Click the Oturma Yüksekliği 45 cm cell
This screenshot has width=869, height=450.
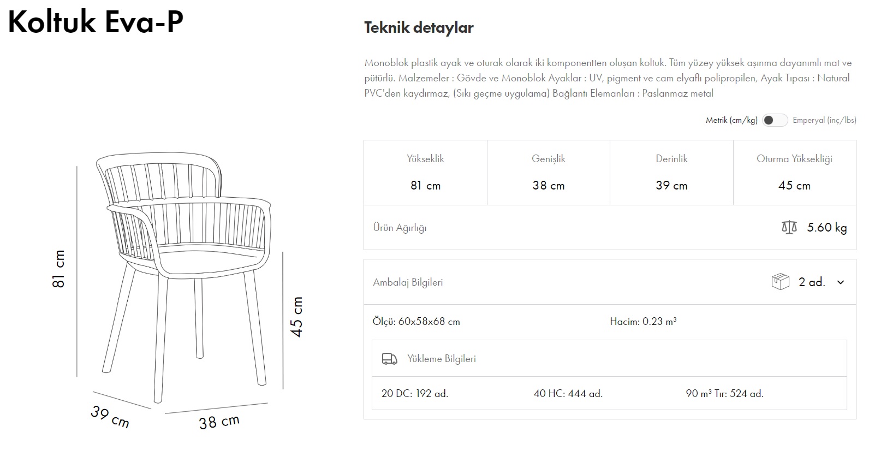pos(794,173)
